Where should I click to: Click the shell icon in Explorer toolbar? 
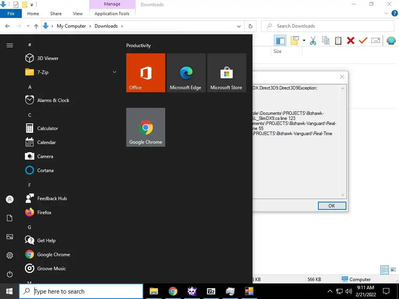click(x=391, y=40)
